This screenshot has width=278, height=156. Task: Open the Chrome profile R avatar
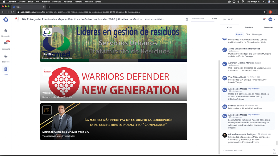pyautogui.click(x=270, y=12)
